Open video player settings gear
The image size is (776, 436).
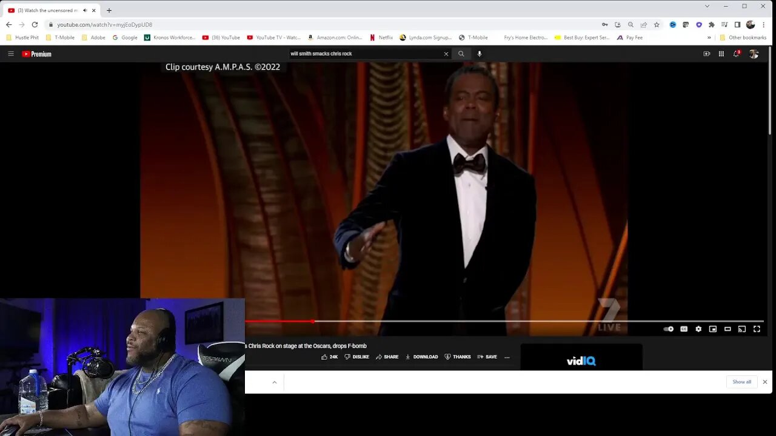click(698, 329)
